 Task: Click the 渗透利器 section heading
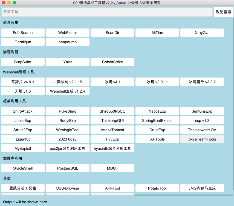tap(11, 52)
